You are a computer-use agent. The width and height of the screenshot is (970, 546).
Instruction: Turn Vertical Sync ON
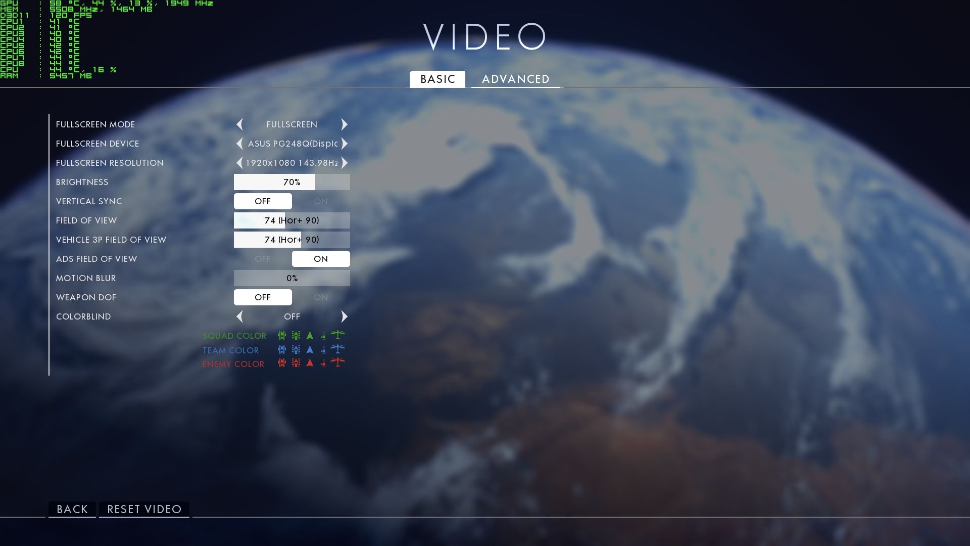point(321,201)
